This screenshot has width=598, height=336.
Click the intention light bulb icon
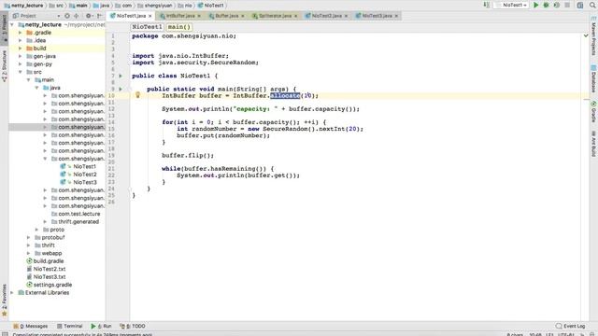[x=137, y=95]
